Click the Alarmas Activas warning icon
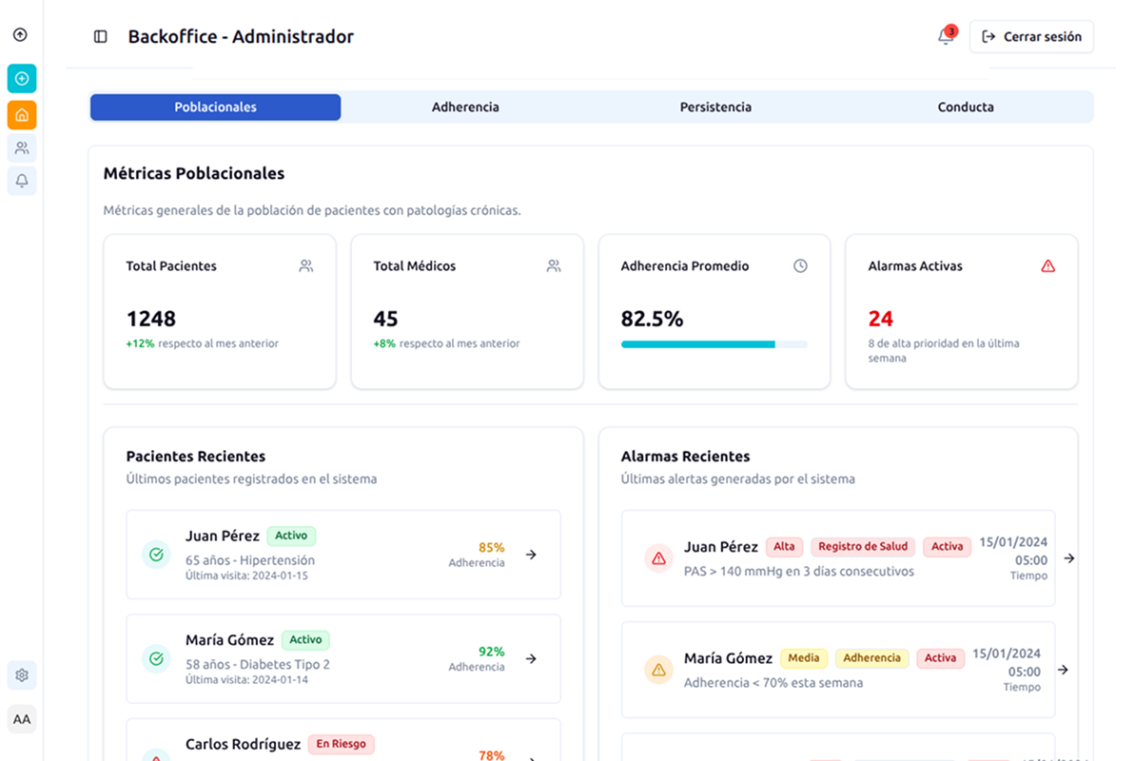The width and height of the screenshot is (1135, 761). (x=1047, y=266)
